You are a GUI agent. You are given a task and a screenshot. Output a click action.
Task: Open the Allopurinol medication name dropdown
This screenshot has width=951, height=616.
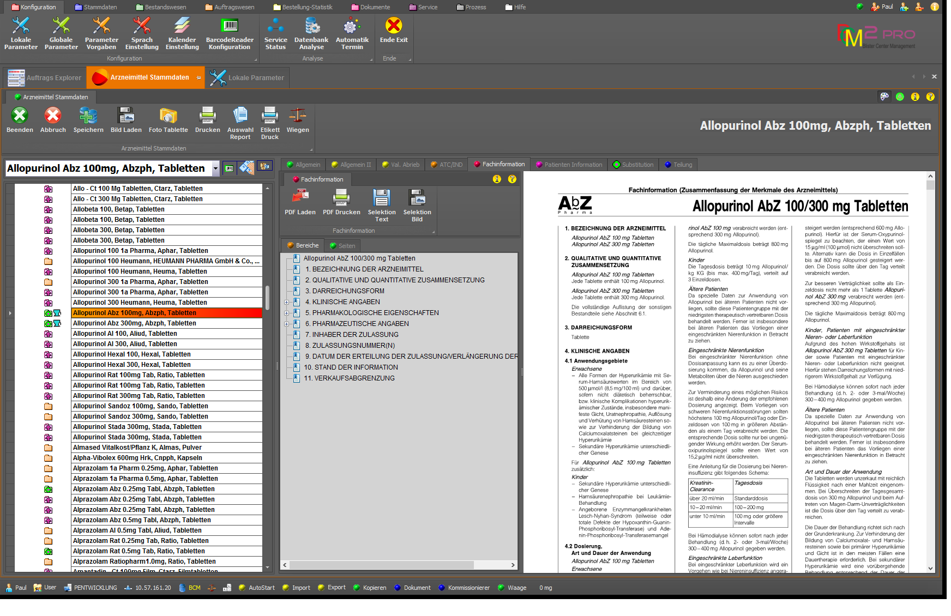pos(215,168)
